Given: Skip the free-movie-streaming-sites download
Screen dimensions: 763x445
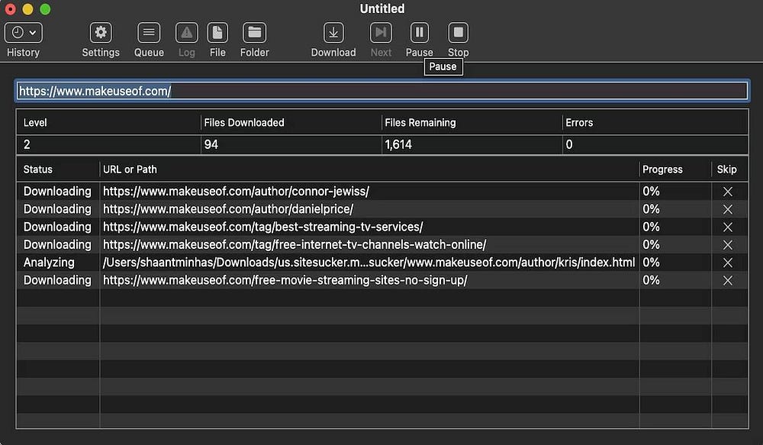Looking at the screenshot, I should tap(727, 280).
